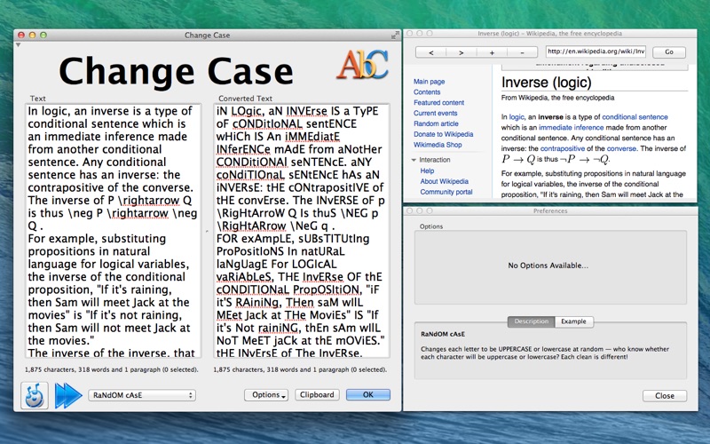Switch to the Description tab in Preferences
The image size is (710, 444).
531,321
